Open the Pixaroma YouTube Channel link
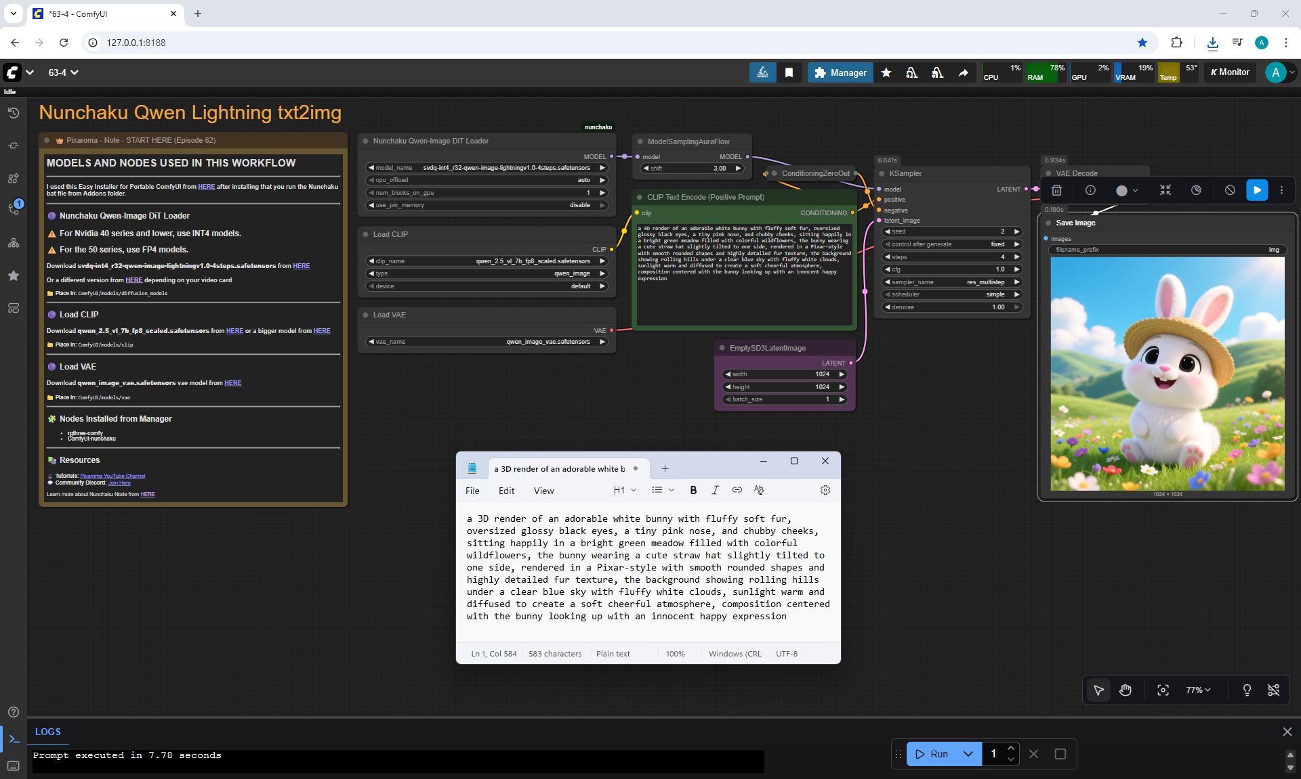 click(x=112, y=476)
